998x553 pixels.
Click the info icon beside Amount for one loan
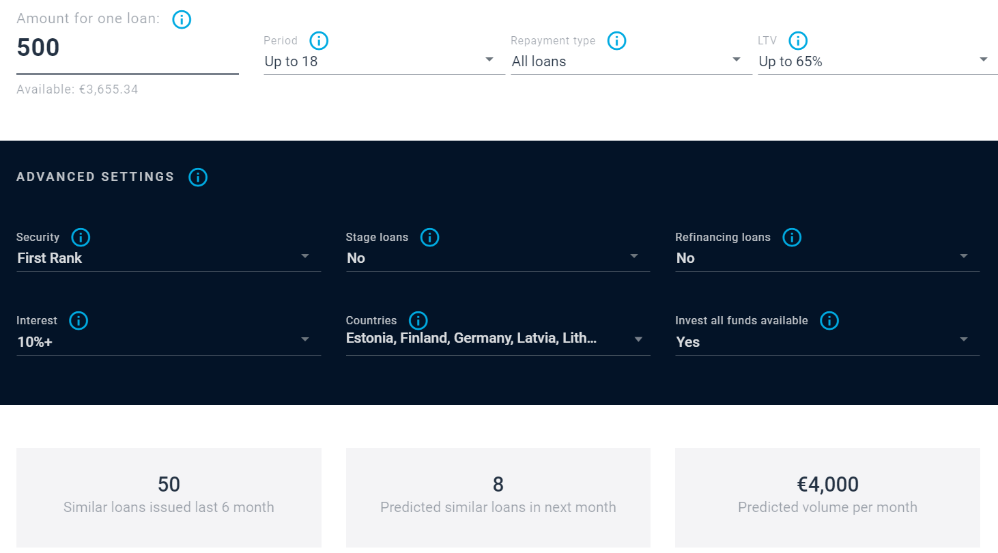tap(182, 20)
